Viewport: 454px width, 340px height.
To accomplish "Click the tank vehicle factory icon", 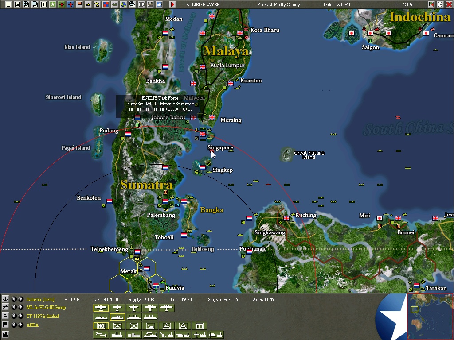I will pyautogui.click(x=183, y=335).
